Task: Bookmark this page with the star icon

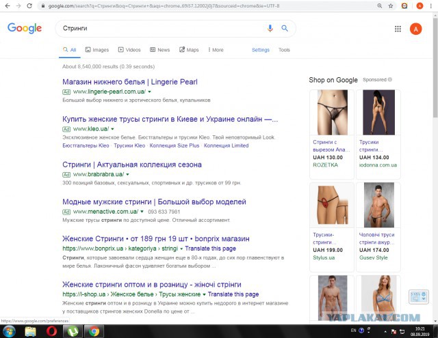Action: click(x=391, y=6)
